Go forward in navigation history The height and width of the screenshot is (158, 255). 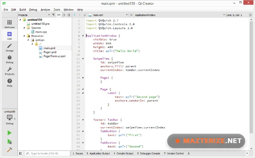(79, 15)
